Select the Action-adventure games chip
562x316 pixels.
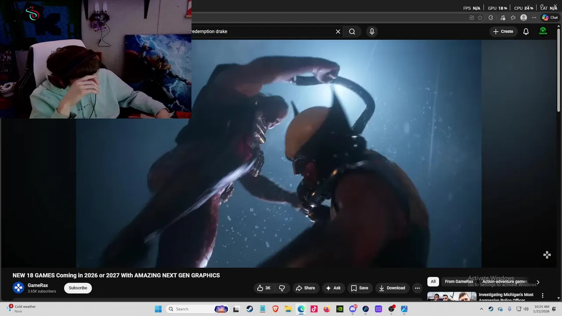[504, 282]
